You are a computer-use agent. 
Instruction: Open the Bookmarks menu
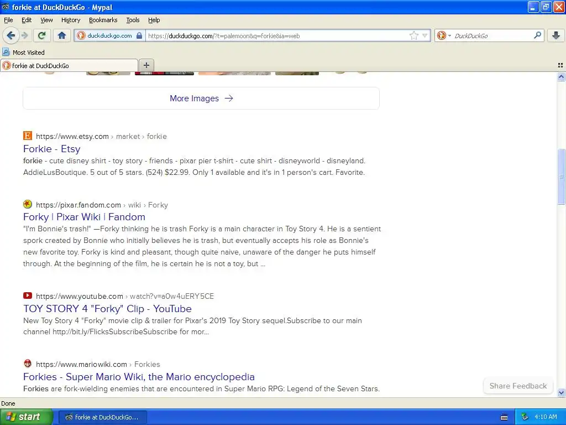pyautogui.click(x=103, y=20)
